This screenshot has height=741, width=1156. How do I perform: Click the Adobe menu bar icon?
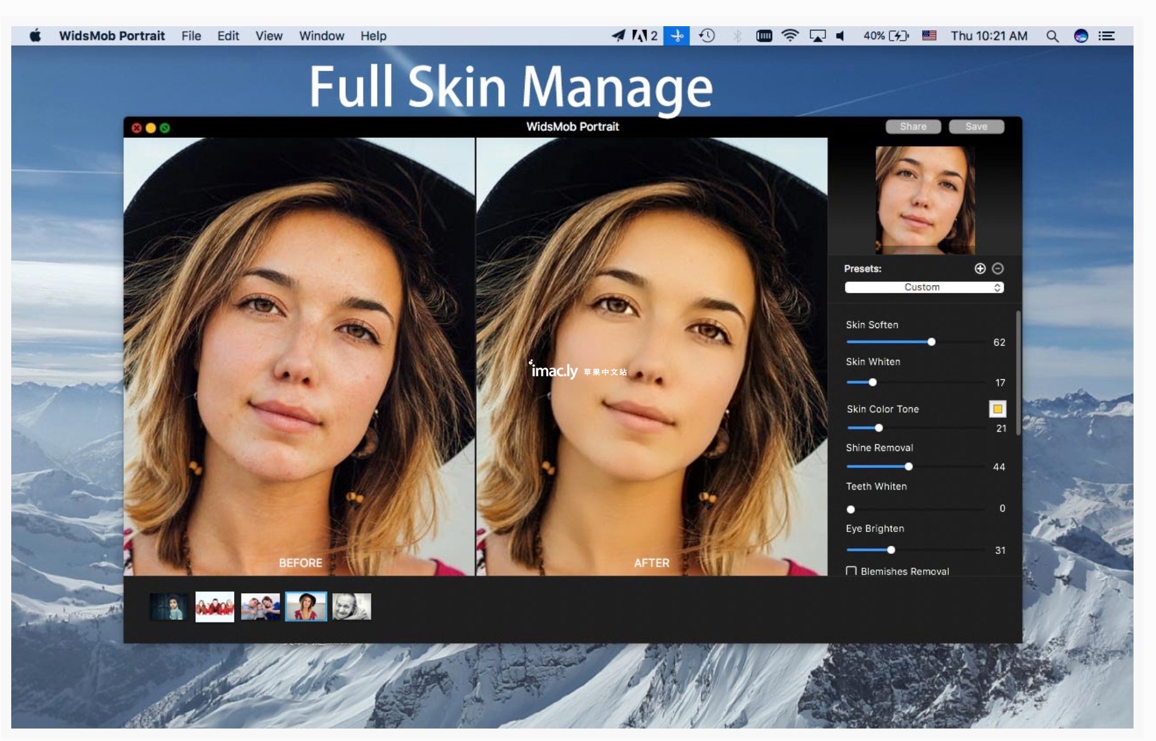tap(645, 36)
